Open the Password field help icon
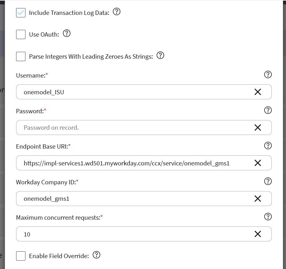This screenshot has height=269, width=286. [x=268, y=110]
